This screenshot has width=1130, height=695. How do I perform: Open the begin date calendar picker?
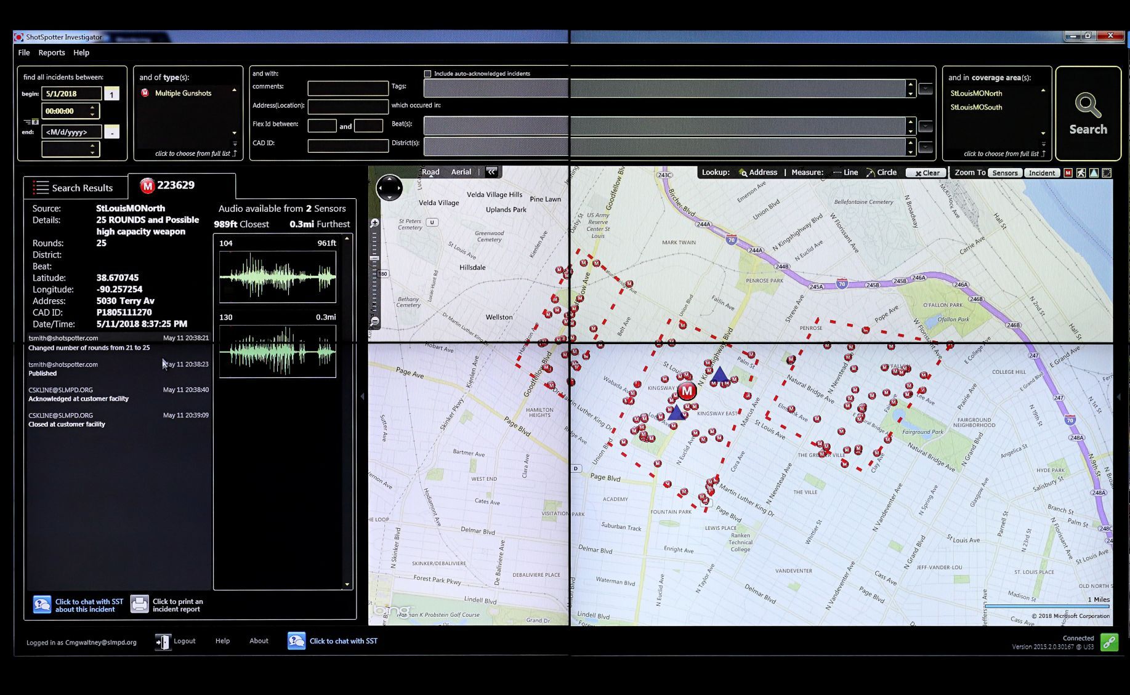[x=111, y=94]
